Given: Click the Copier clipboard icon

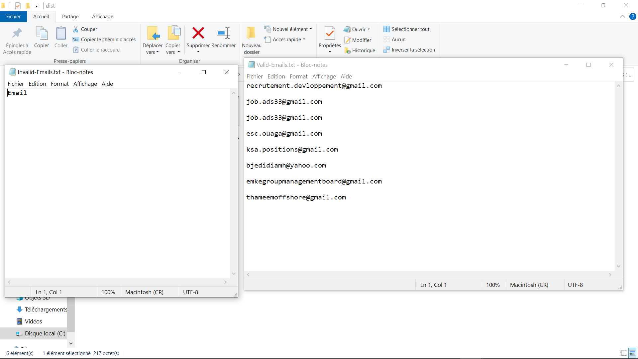Looking at the screenshot, I should [x=42, y=33].
